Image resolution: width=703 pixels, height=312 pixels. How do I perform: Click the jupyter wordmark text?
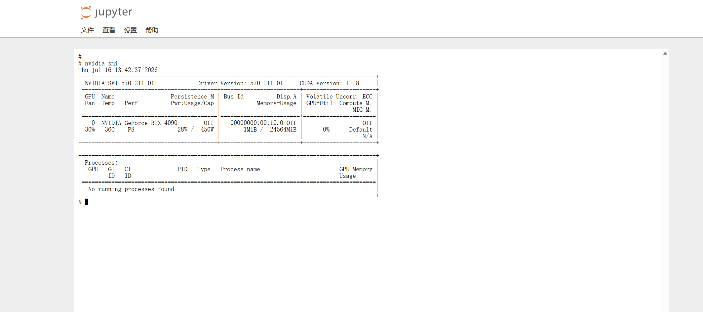point(113,13)
